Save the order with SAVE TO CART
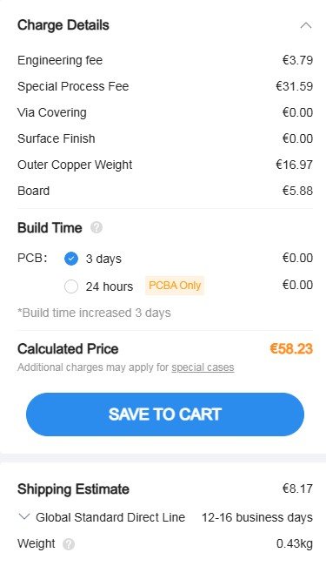 tap(165, 414)
